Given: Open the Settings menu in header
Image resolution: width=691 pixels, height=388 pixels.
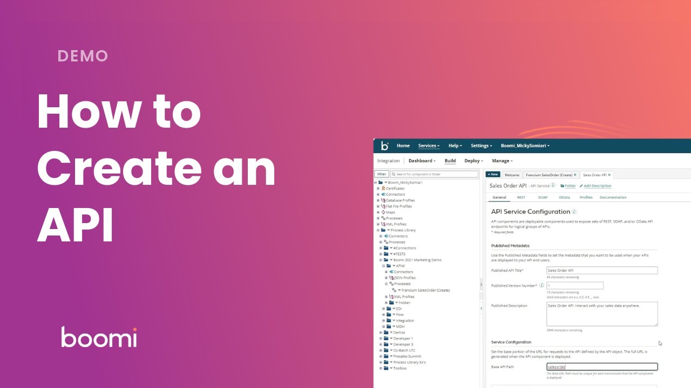Looking at the screenshot, I should point(481,145).
